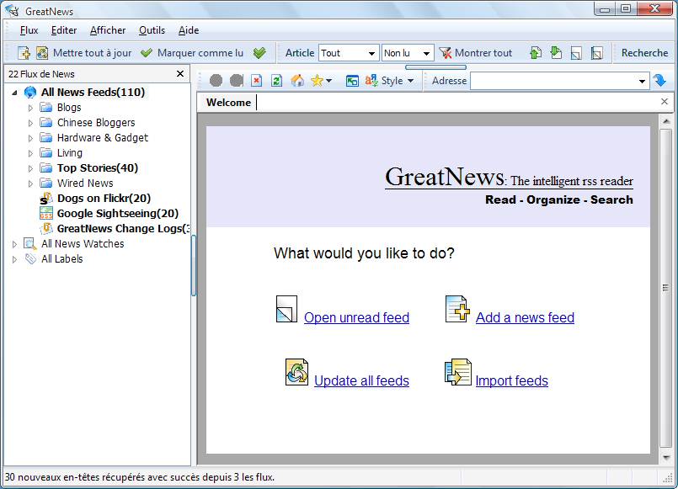
Task: Click the grey forward navigation button
Action: [x=237, y=80]
